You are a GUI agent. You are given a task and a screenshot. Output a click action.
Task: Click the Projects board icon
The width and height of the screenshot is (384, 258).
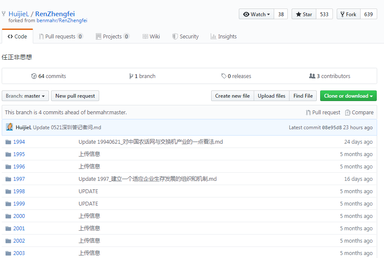click(98, 37)
